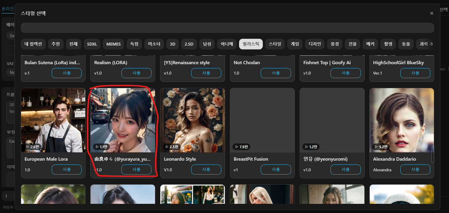Click the 5.2만 play count badge
The height and width of the screenshot is (213, 449).
(381, 147)
